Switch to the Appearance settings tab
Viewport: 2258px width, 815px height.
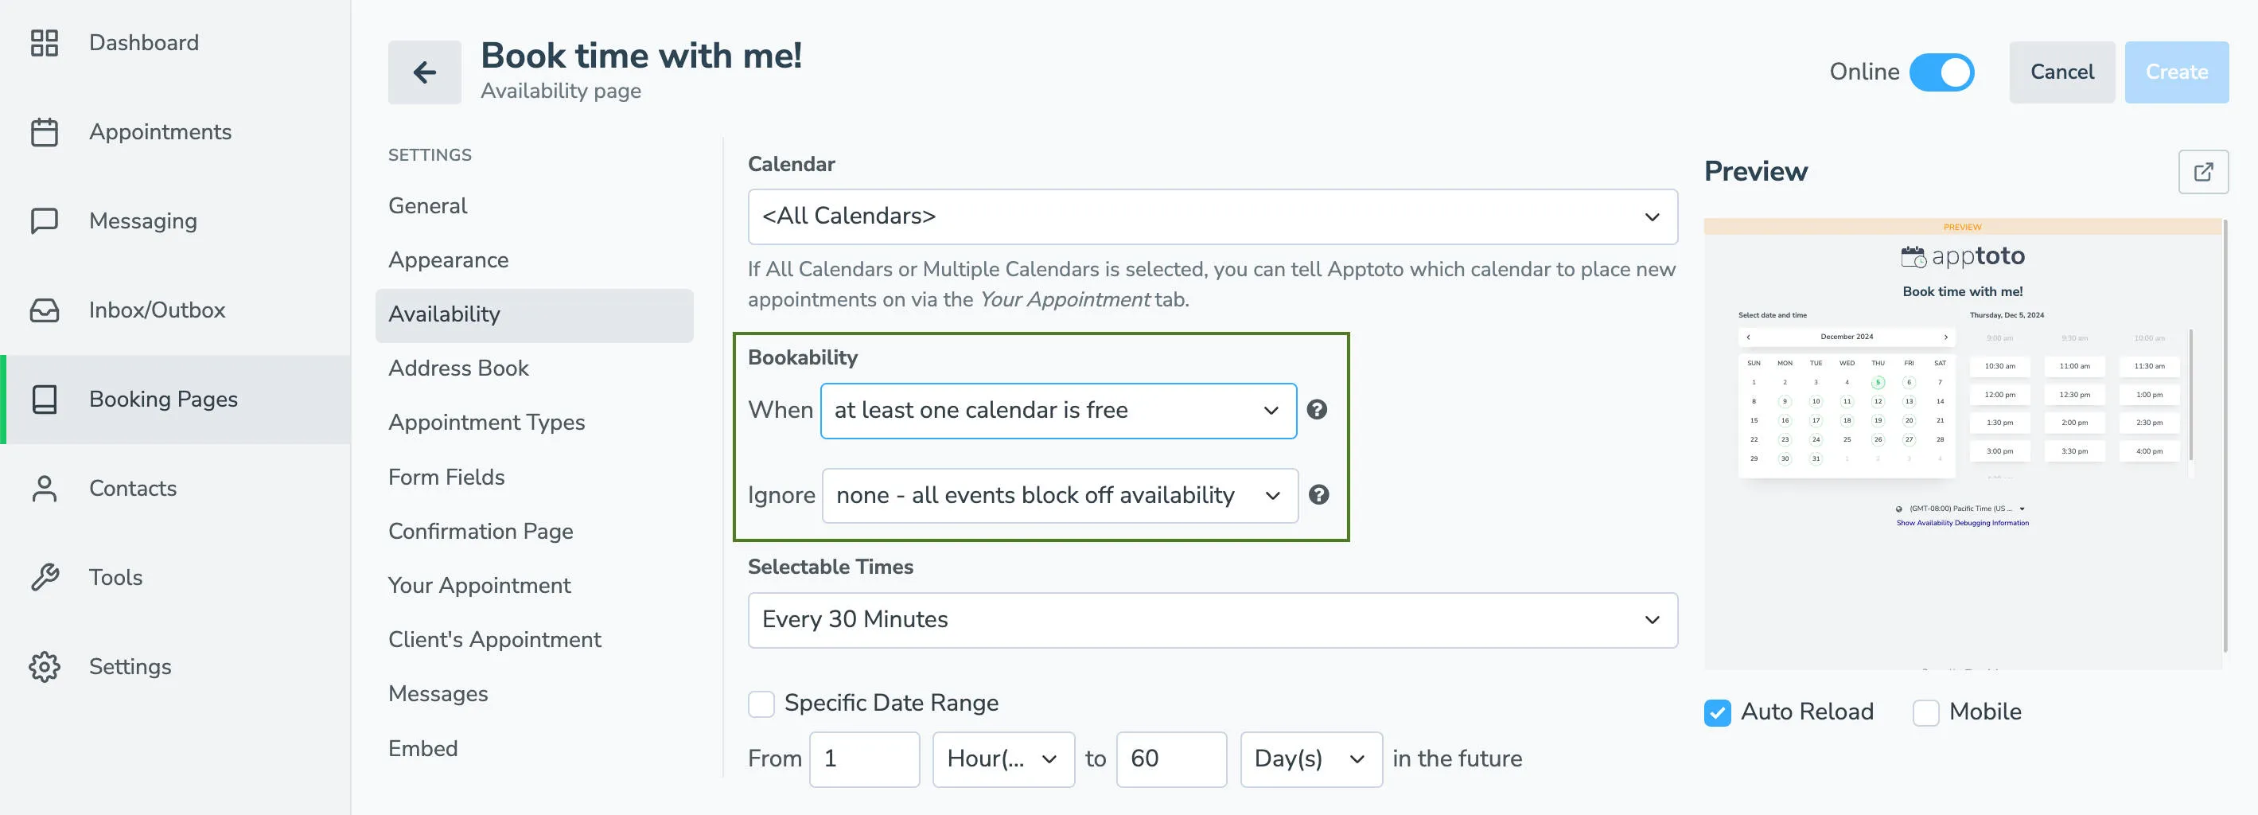click(x=448, y=259)
